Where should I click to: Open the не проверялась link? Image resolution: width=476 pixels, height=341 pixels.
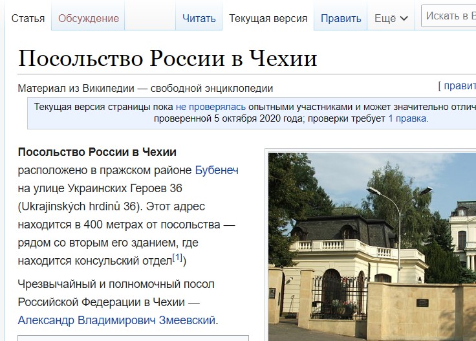[x=202, y=107]
